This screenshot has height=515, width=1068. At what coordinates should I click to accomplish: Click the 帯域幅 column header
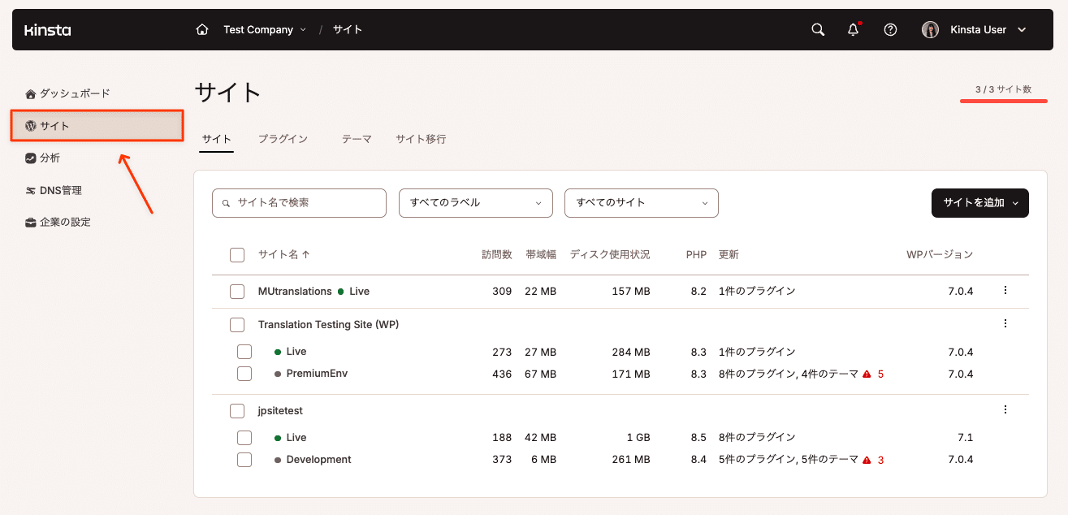(541, 254)
